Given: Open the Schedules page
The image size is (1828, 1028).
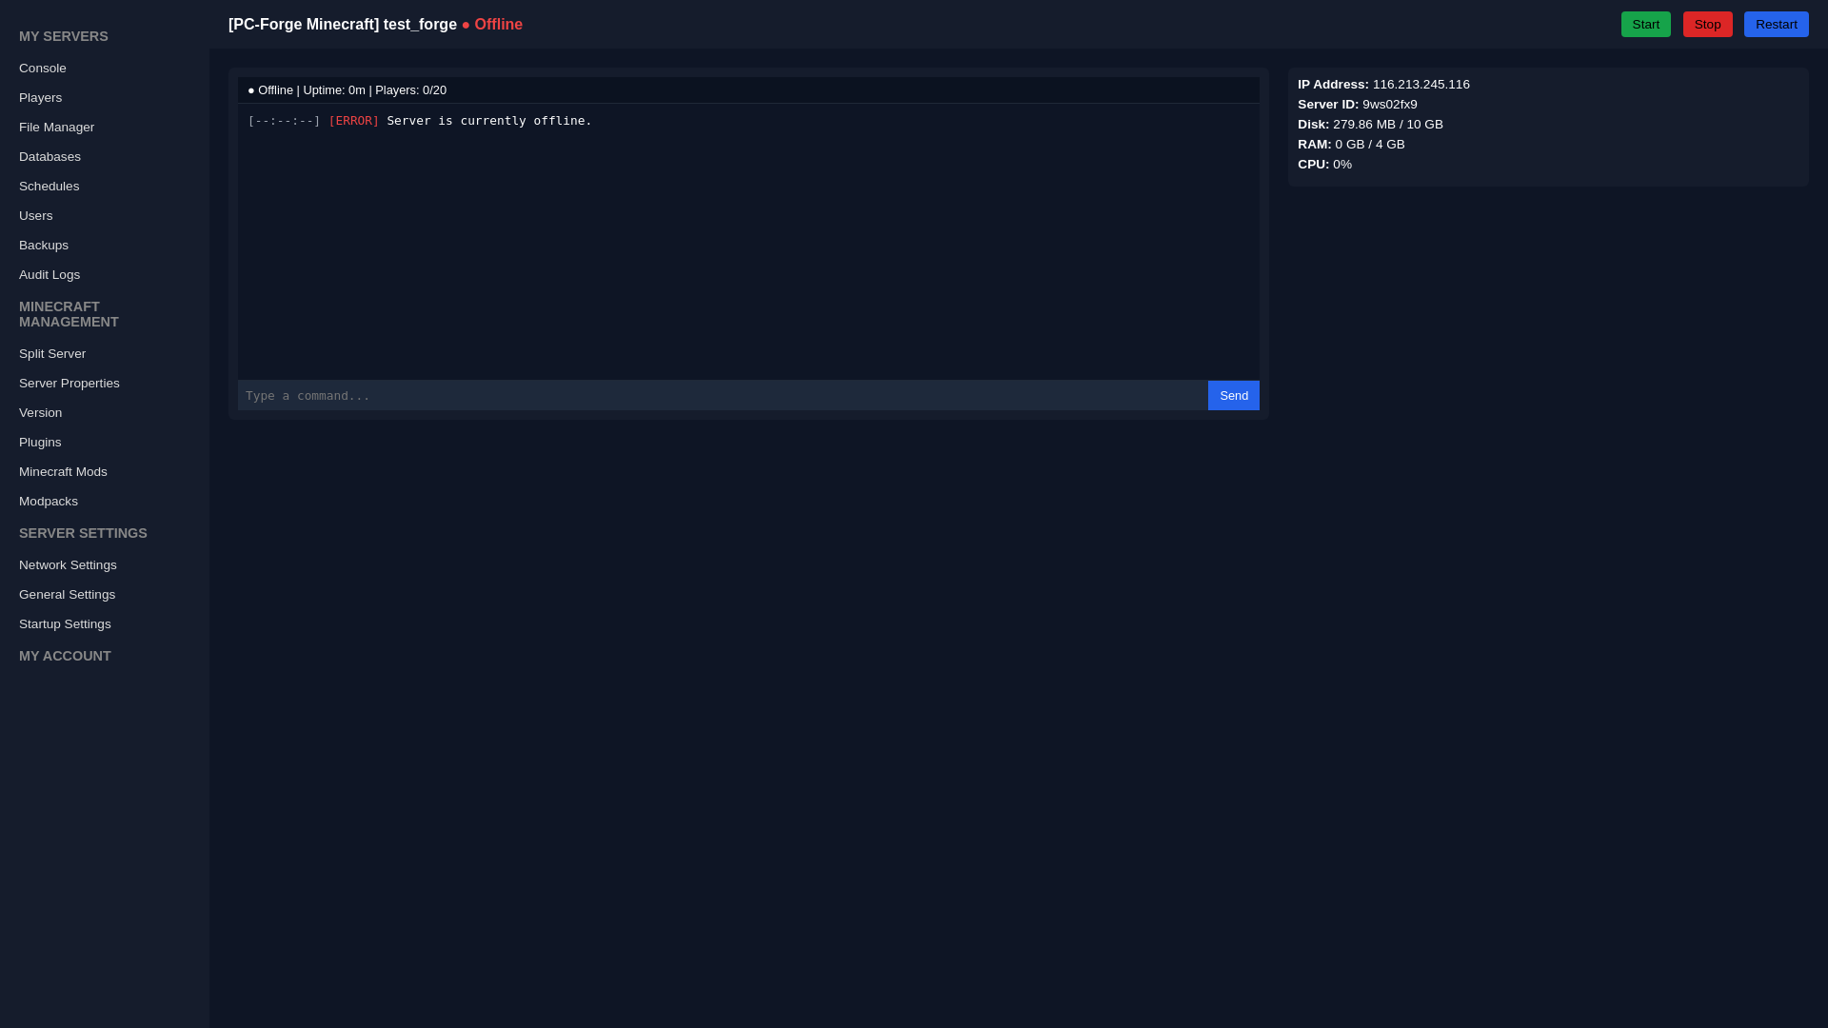Looking at the screenshot, I should pos(49,187).
